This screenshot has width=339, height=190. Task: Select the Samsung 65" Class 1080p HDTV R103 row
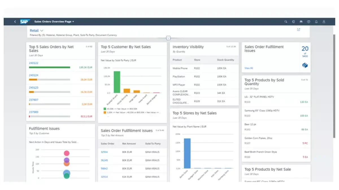tap(276, 113)
